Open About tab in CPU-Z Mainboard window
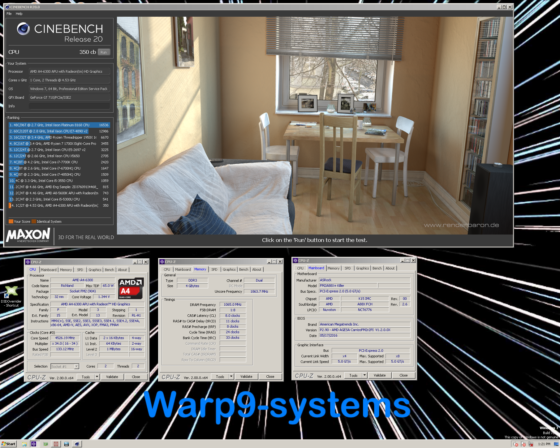This screenshot has height=448, width=560. 390,268
